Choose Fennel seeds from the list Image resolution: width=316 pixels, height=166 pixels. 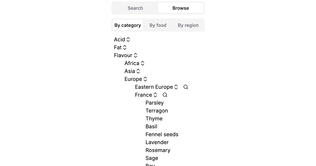(x=162, y=134)
